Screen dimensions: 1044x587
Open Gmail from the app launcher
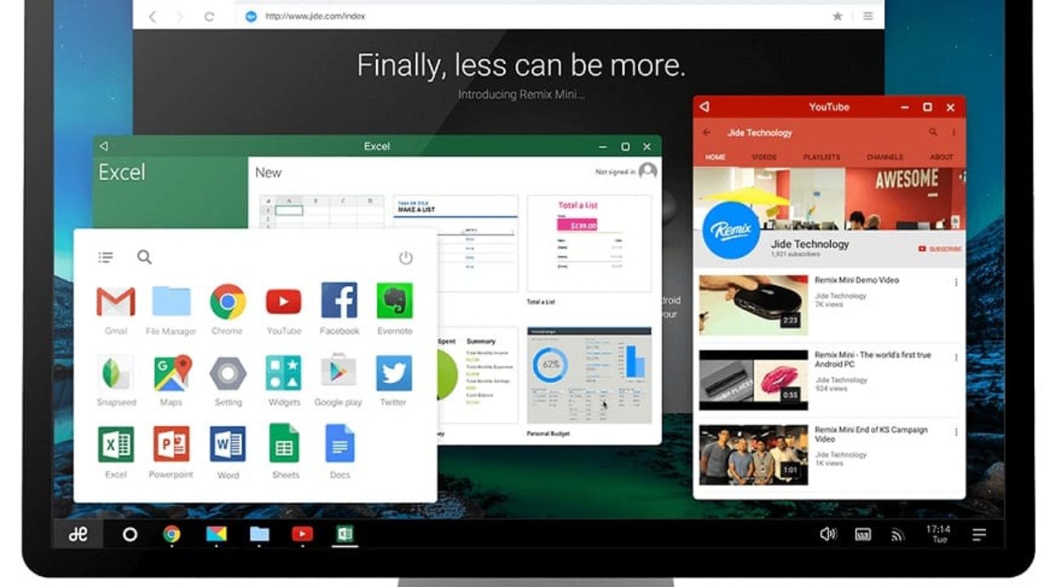click(x=116, y=302)
